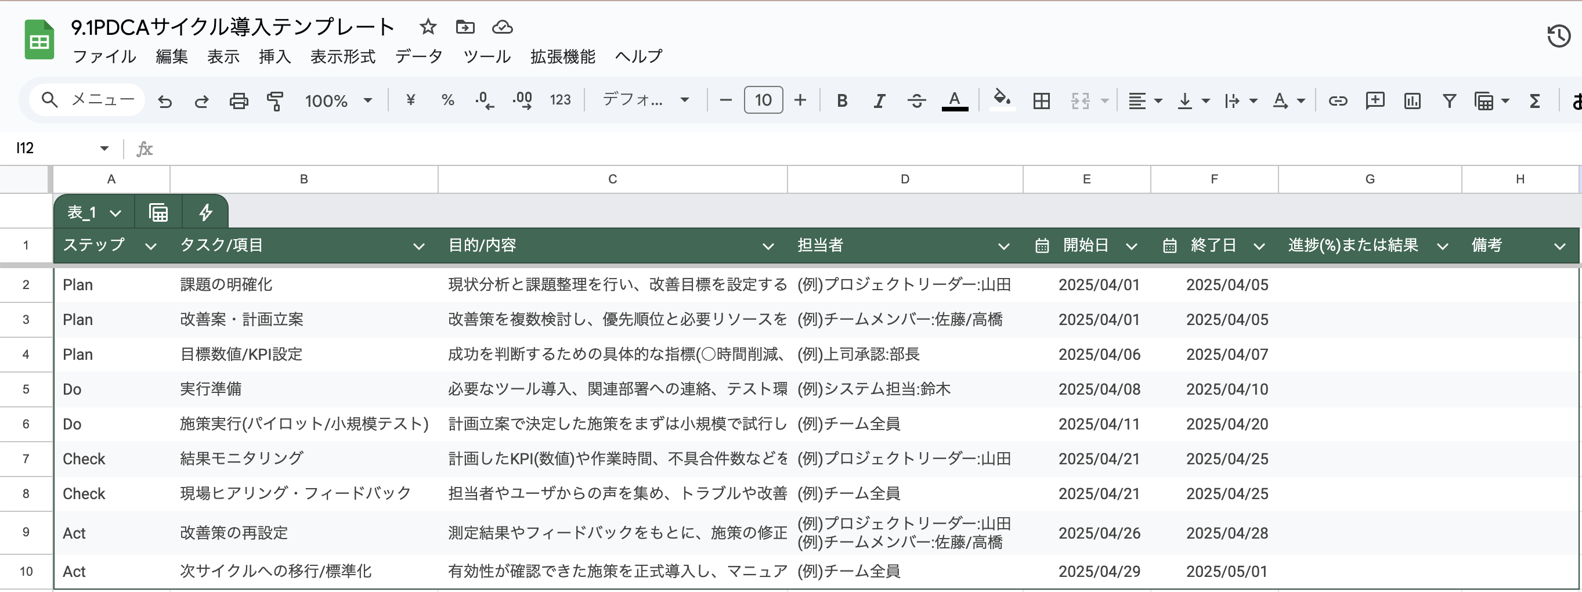
Task: Insert a link into the cell
Action: [1339, 100]
